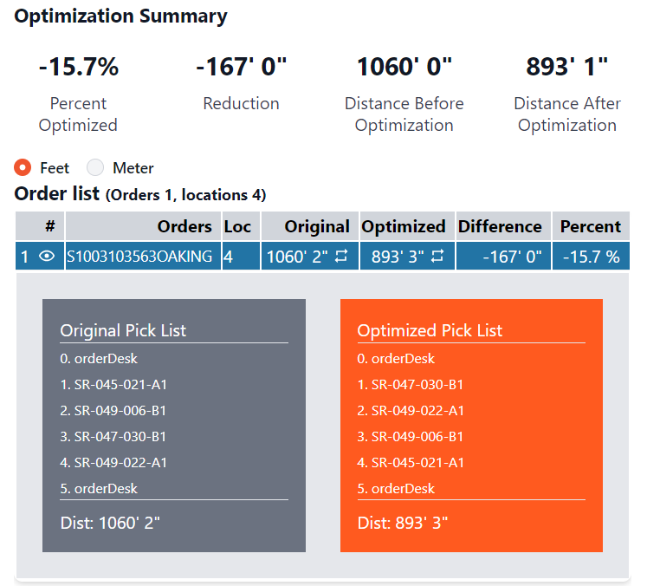Image resolution: width=647 pixels, height=586 pixels.
Task: Click the Difference column header
Action: coord(500,226)
